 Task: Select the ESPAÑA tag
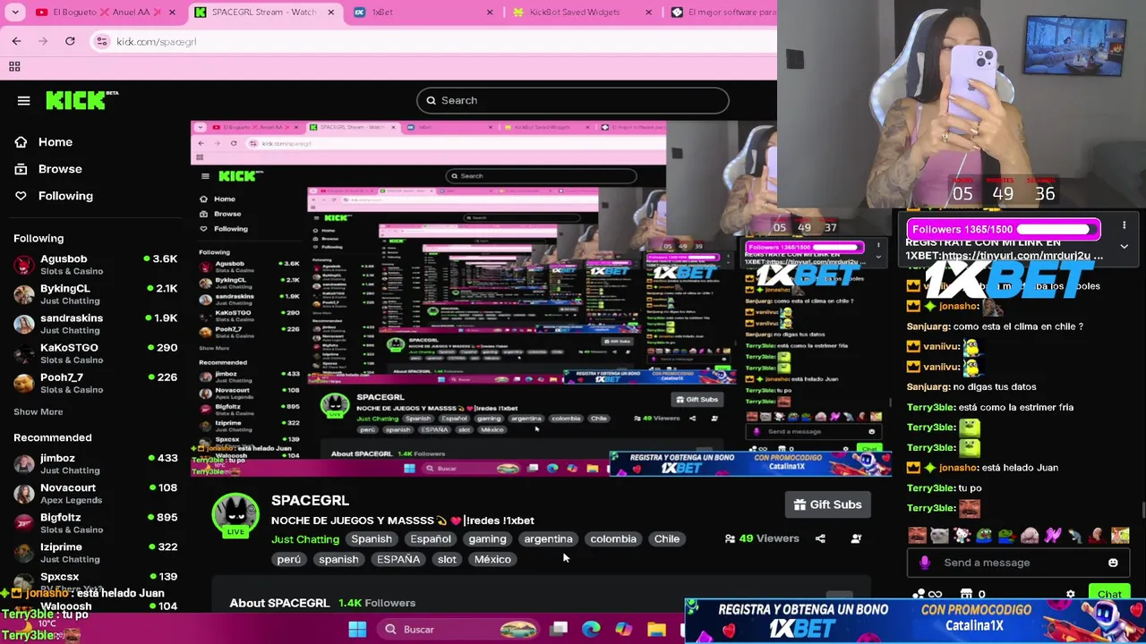point(398,560)
